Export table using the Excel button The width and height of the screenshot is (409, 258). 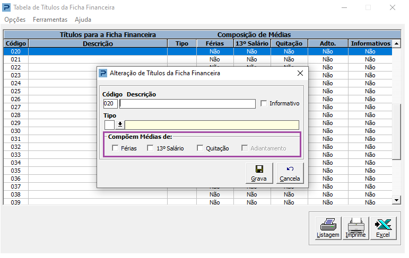(x=383, y=229)
